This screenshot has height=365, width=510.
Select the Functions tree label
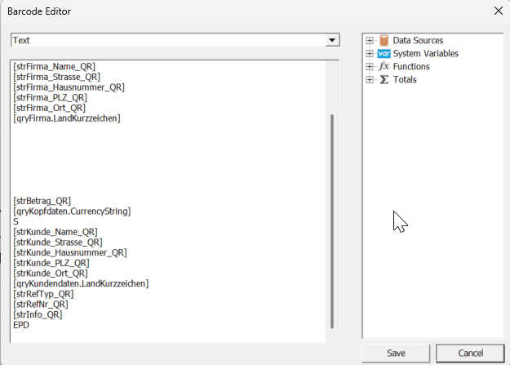[x=410, y=67]
